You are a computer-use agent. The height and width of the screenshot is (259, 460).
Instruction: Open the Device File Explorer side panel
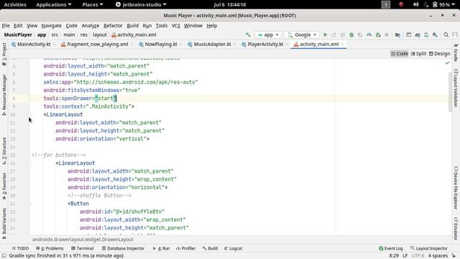(456, 188)
